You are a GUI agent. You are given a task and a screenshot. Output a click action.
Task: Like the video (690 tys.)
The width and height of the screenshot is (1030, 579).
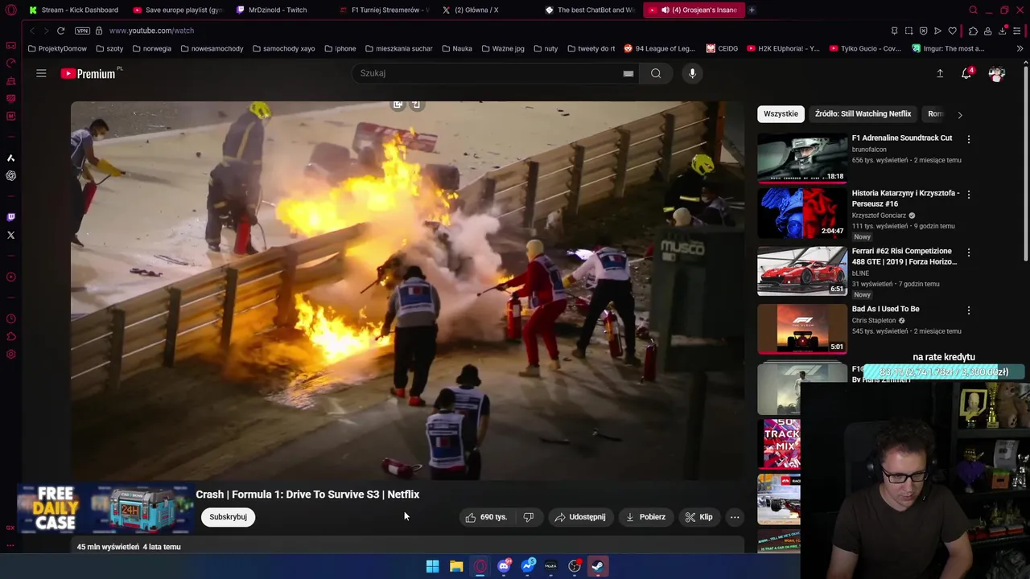point(486,517)
